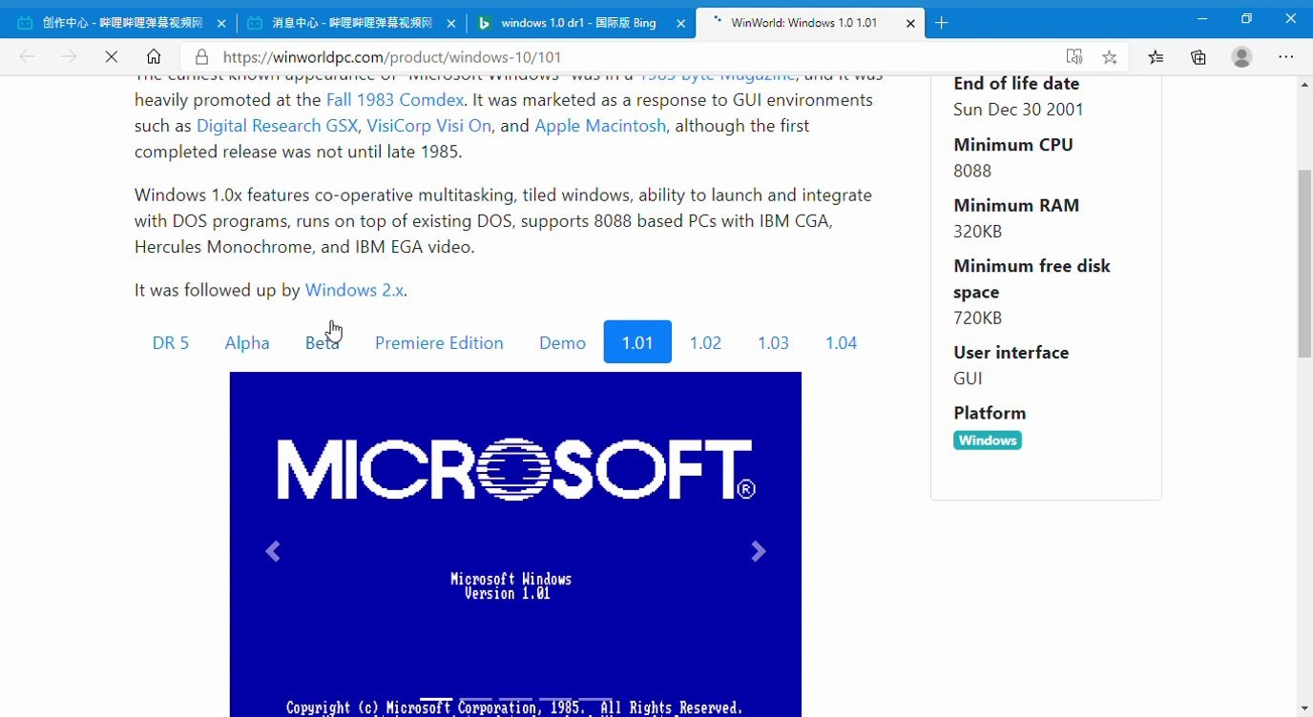Open the Windows 2.x link

(354, 290)
